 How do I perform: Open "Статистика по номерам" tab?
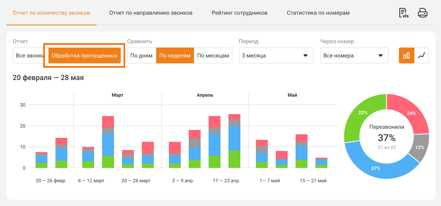318,13
